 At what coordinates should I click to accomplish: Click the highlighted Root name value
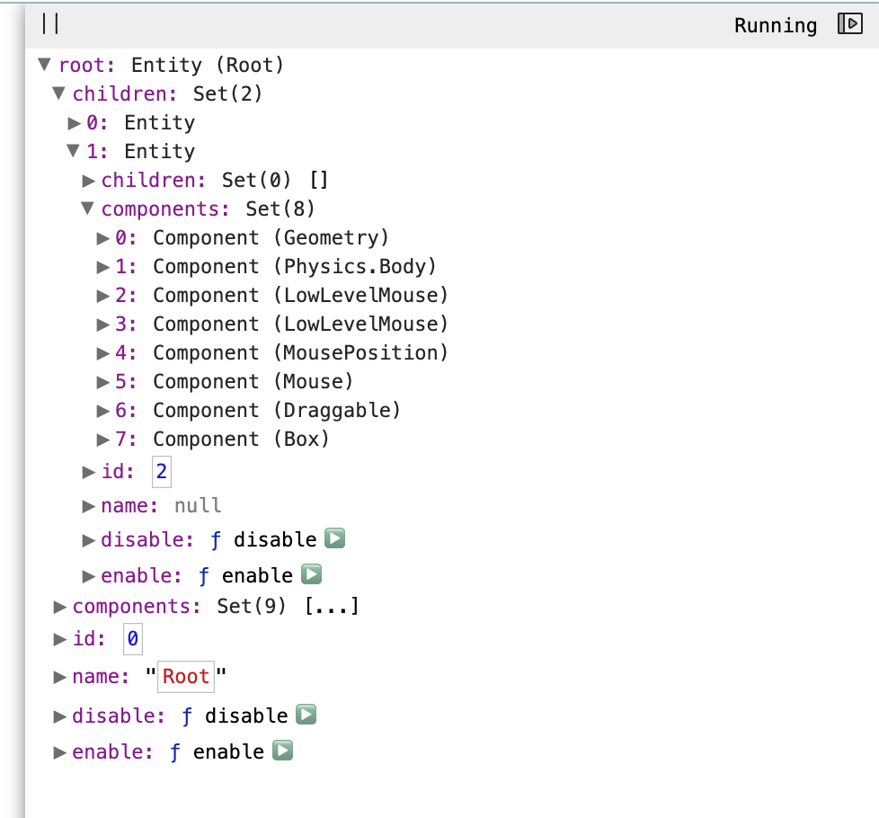(x=185, y=676)
